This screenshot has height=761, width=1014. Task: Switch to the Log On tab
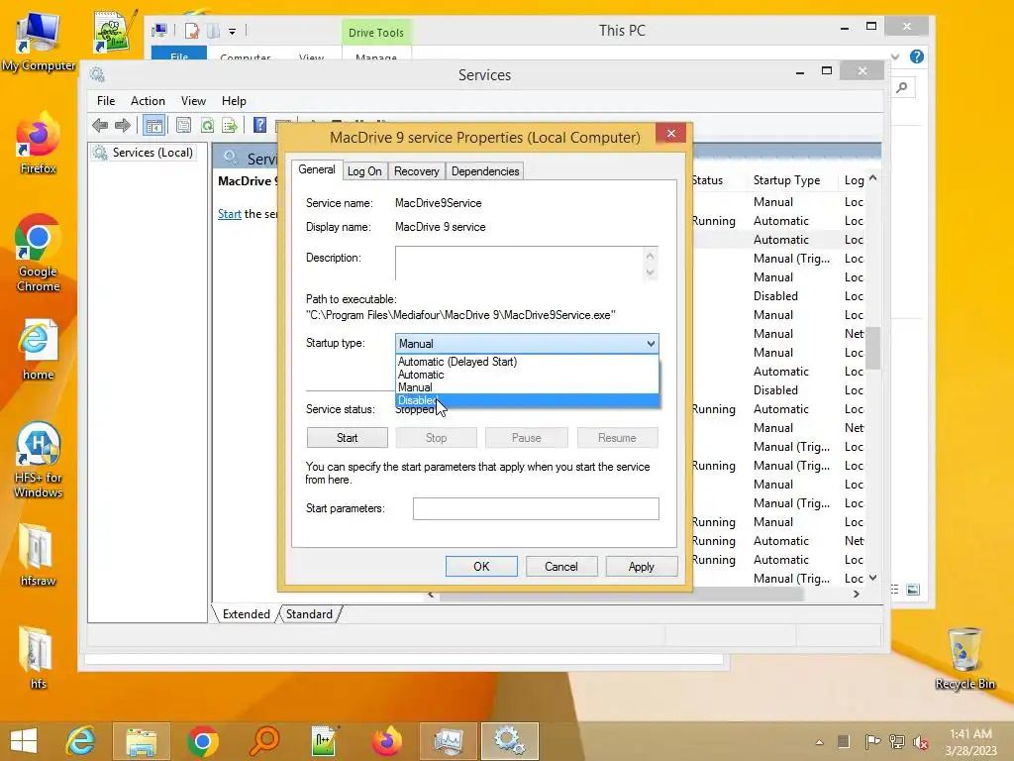point(364,170)
